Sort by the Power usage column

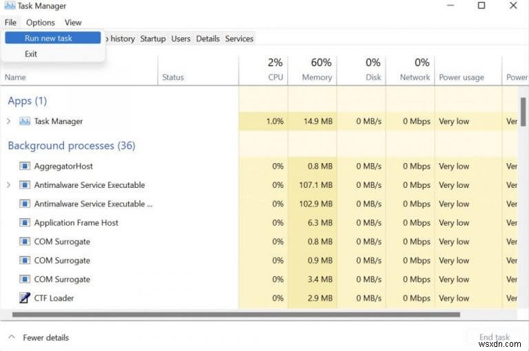click(461, 77)
